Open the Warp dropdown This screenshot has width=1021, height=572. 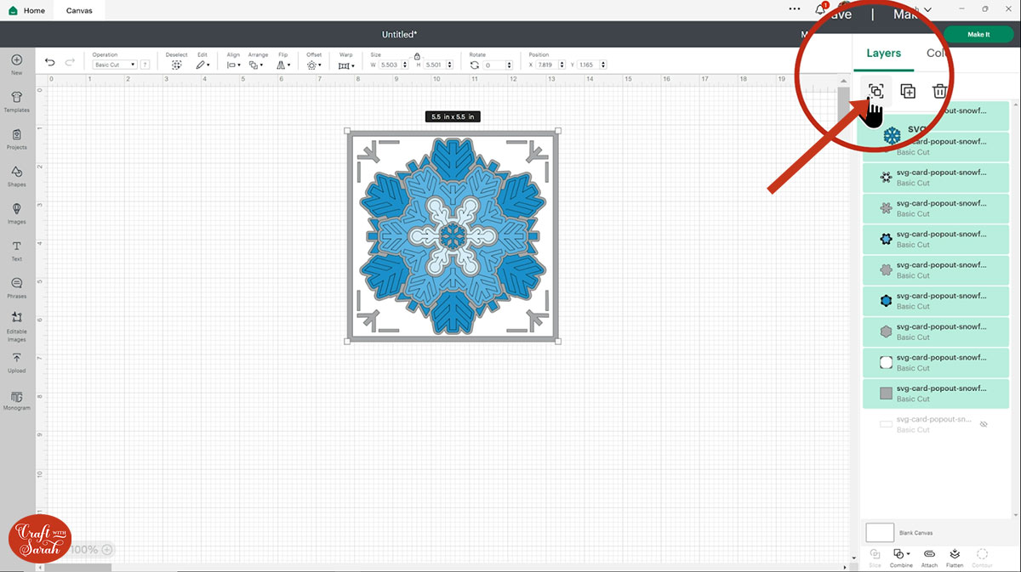[x=345, y=65]
